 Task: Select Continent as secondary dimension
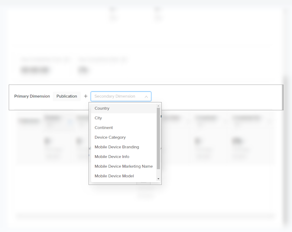point(104,127)
